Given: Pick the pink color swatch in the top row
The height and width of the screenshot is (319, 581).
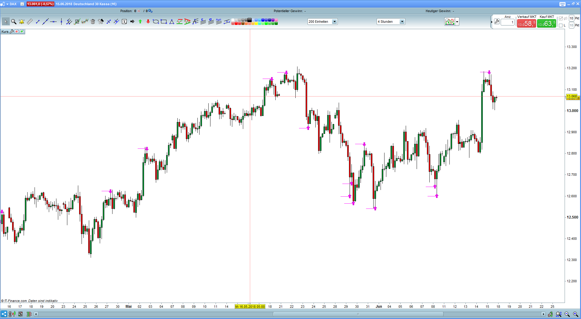Looking at the screenshot, I should (276, 20).
